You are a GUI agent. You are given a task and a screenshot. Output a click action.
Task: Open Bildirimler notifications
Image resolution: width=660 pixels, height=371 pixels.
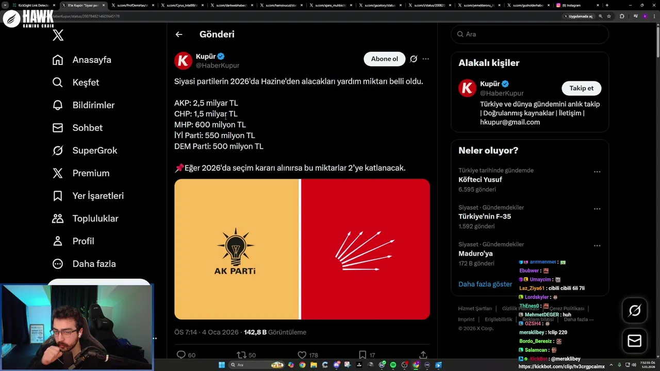pos(84,105)
